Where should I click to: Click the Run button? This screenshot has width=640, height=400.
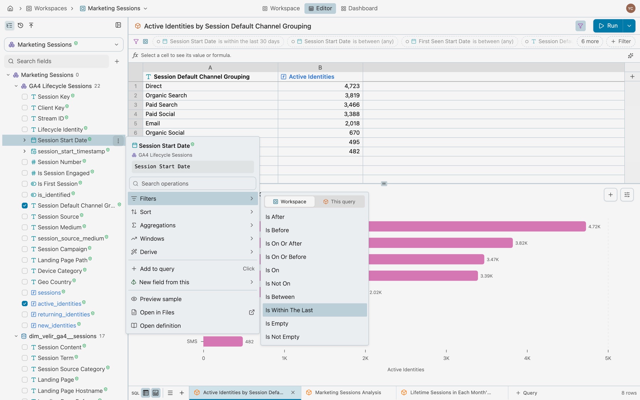pos(608,26)
